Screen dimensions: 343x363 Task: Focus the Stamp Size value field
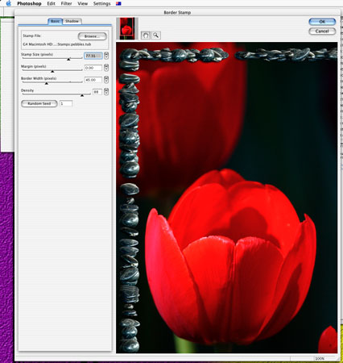[x=93, y=56]
